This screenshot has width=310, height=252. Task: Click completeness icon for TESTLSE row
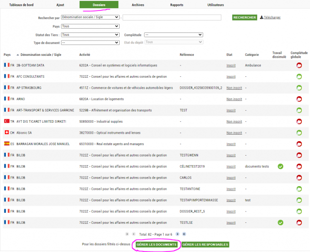click(299, 222)
